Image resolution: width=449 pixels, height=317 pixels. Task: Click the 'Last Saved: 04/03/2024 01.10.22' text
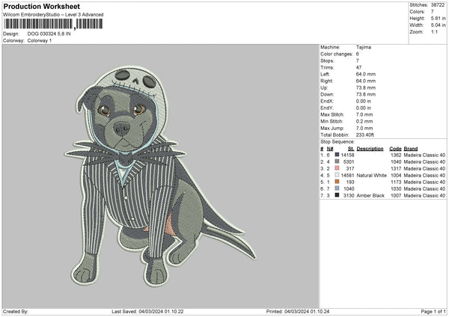point(147,312)
